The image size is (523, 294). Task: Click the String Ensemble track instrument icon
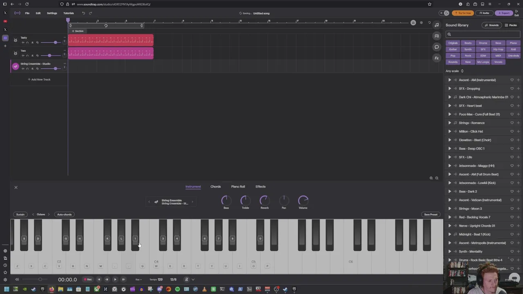[x=16, y=66]
